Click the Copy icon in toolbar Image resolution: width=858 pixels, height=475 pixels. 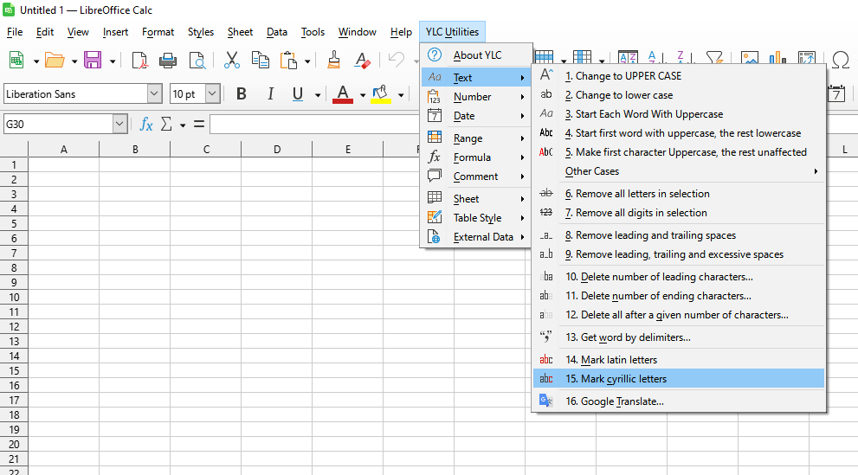coord(260,60)
